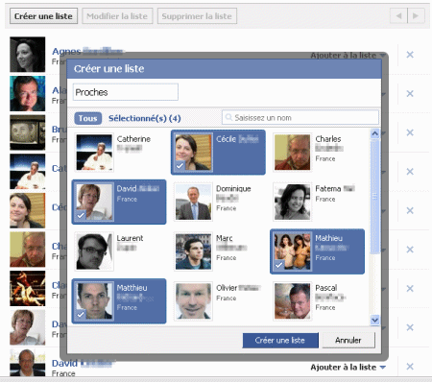Remove Agnes with the X icon
Screen dimensions: 432x382
(x=410, y=55)
